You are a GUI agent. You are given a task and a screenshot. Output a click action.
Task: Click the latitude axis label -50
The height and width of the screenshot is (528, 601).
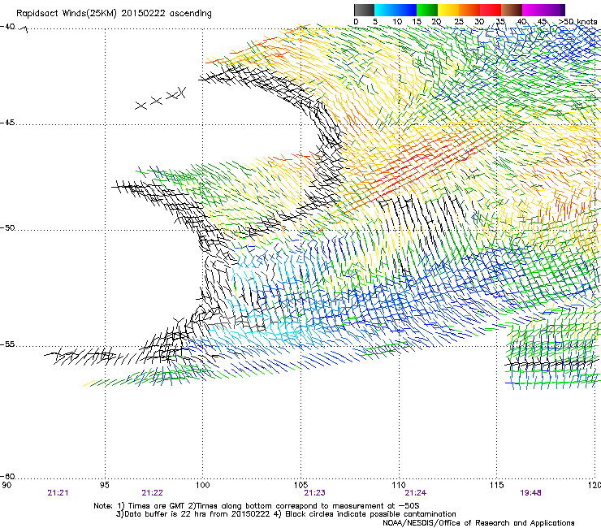(x=7, y=228)
